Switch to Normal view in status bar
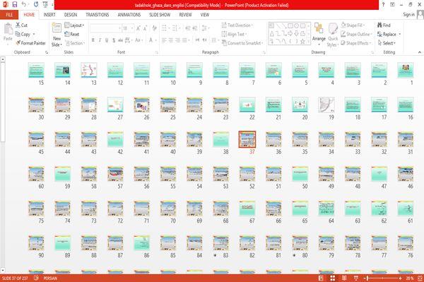Viewport: 424px width, 282px height. [321, 278]
